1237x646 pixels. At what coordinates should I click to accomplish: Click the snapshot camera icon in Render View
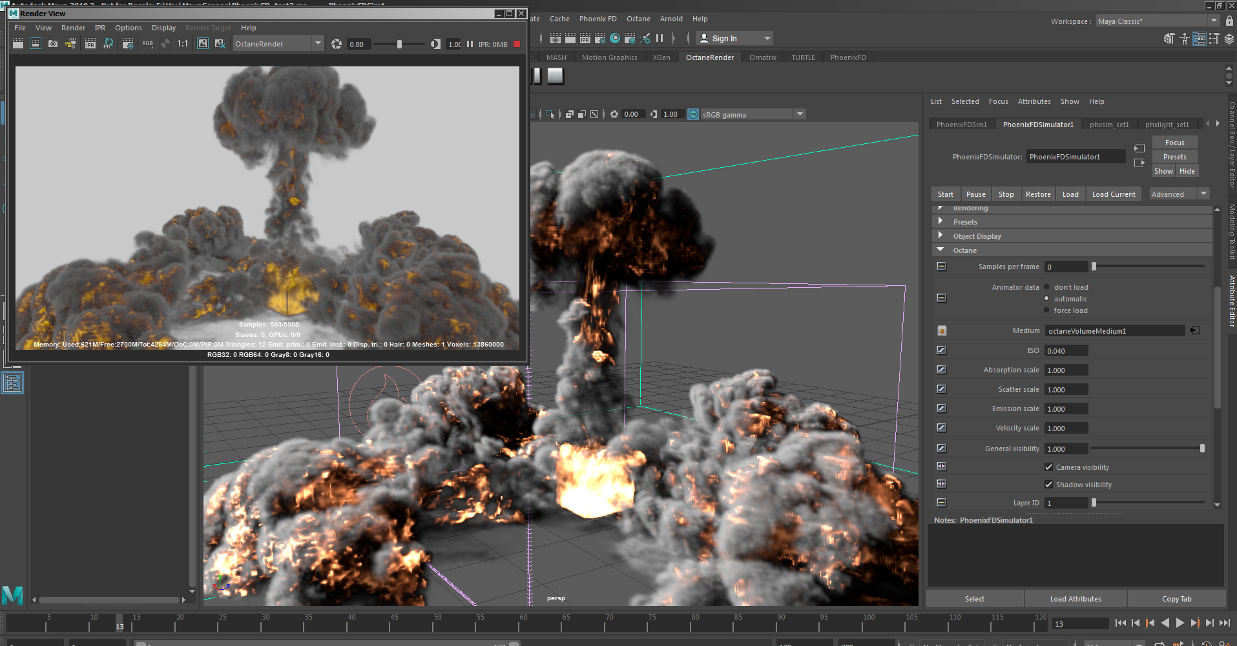click(x=53, y=44)
